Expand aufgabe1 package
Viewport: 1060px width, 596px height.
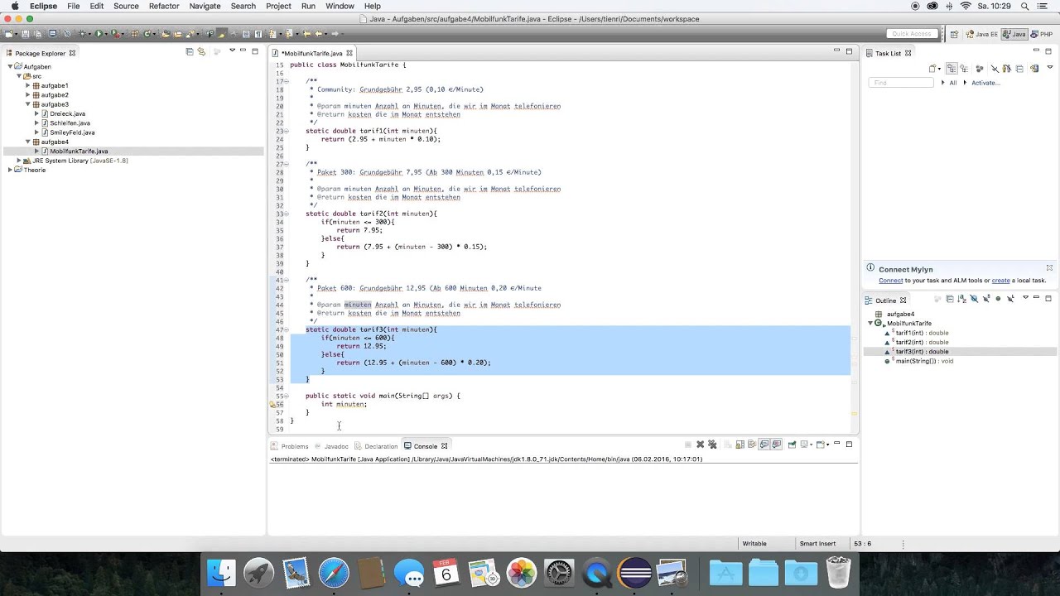[27, 85]
